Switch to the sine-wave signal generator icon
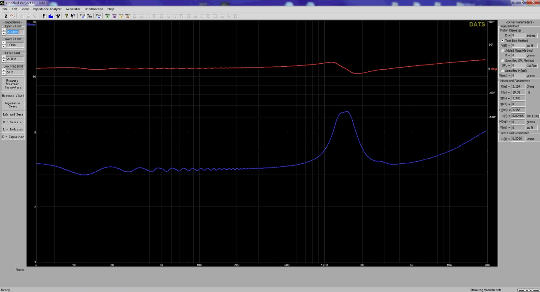The image size is (540, 292). [13, 16]
